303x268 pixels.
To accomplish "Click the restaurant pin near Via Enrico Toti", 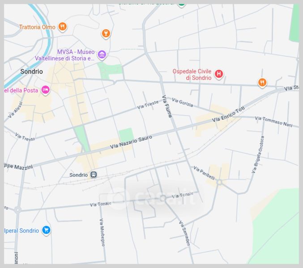I will tap(262, 82).
